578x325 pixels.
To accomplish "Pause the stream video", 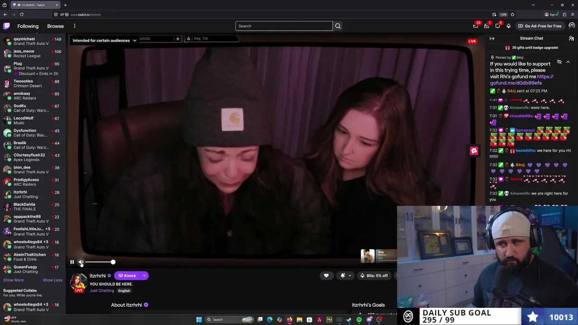I will tap(72, 262).
